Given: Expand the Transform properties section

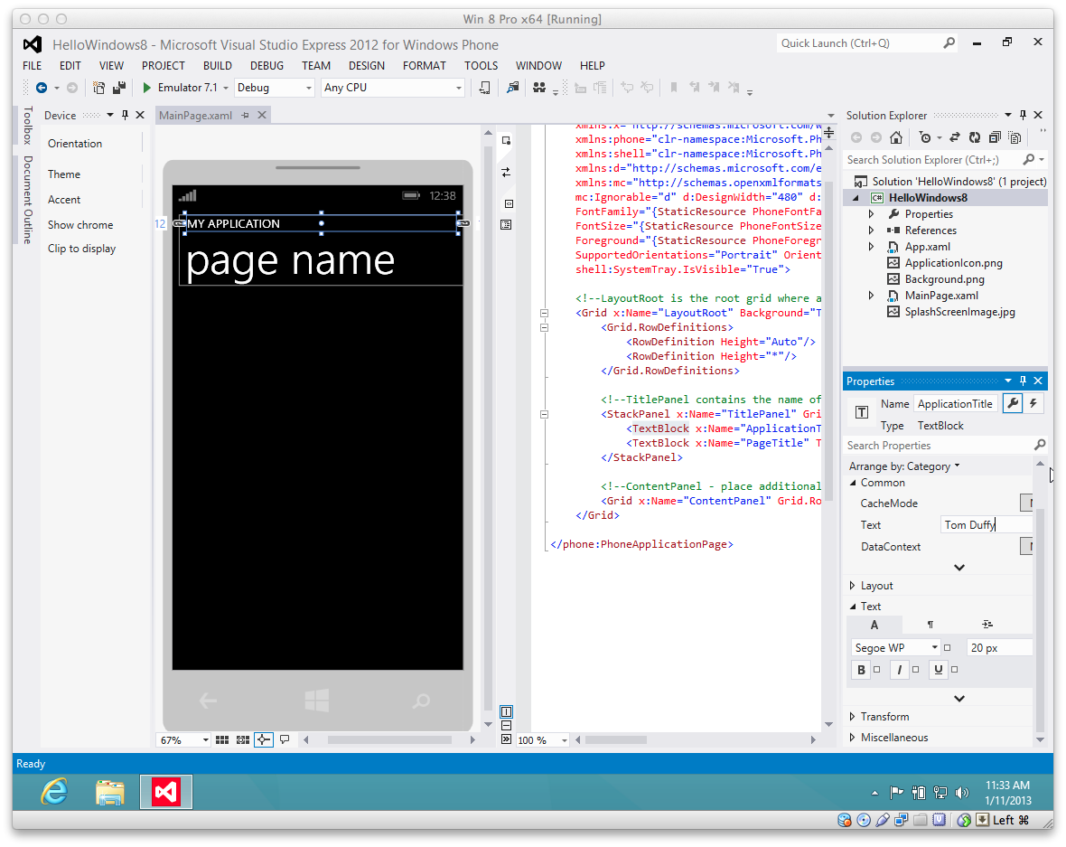Looking at the screenshot, I should click(x=853, y=716).
